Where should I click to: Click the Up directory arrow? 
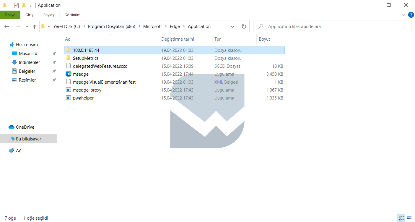(x=35, y=26)
